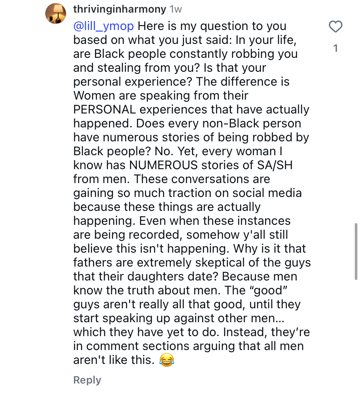Click the 1w comment timestamp

pos(176,9)
